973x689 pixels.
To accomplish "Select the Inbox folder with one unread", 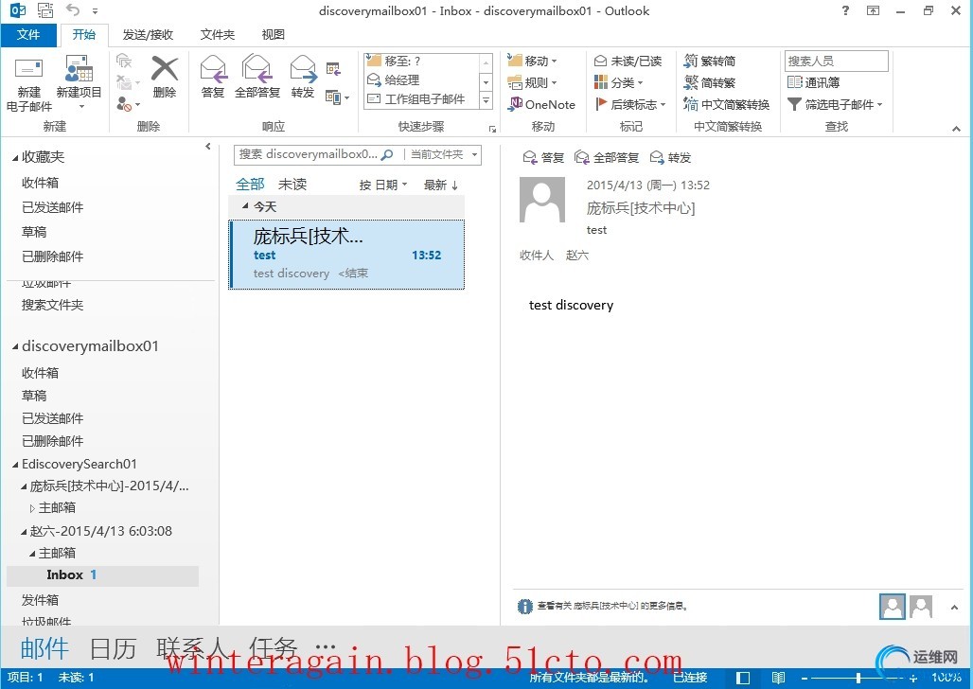I will [x=103, y=575].
